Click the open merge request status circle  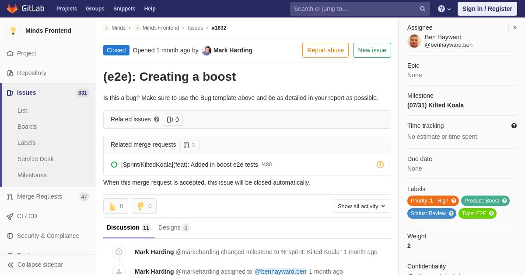(114, 165)
